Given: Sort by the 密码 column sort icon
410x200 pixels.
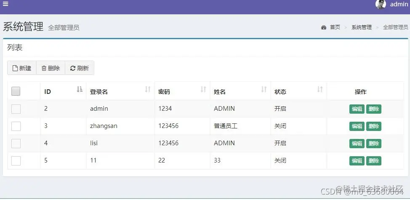Looking at the screenshot, I should tap(203, 89).
